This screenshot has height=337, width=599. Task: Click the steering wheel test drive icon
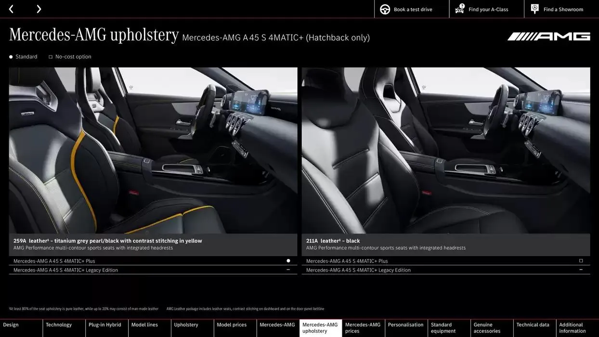385,9
